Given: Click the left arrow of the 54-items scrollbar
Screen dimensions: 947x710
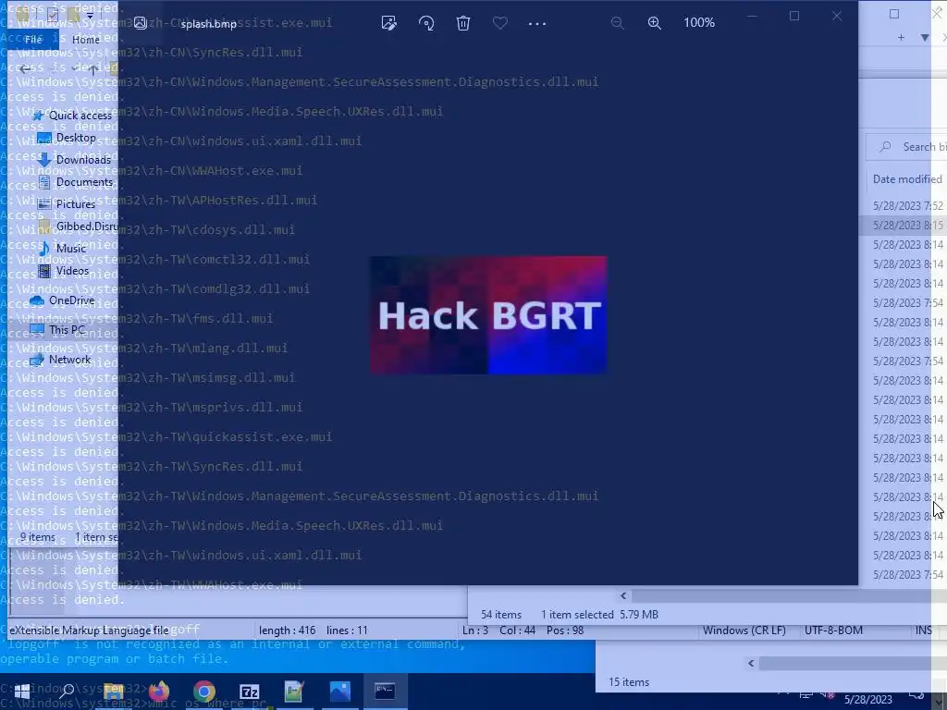Looking at the screenshot, I should (623, 596).
